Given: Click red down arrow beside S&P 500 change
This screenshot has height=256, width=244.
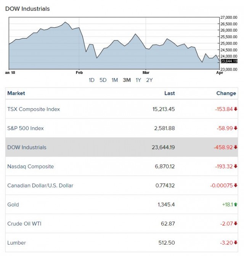Looking at the screenshot, I should (236, 128).
